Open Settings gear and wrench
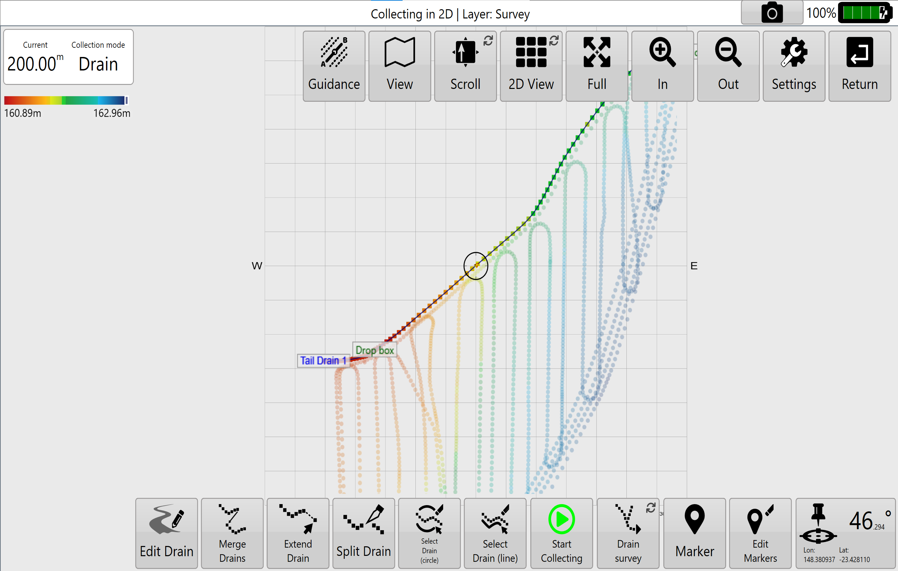The width and height of the screenshot is (898, 571). [794, 66]
